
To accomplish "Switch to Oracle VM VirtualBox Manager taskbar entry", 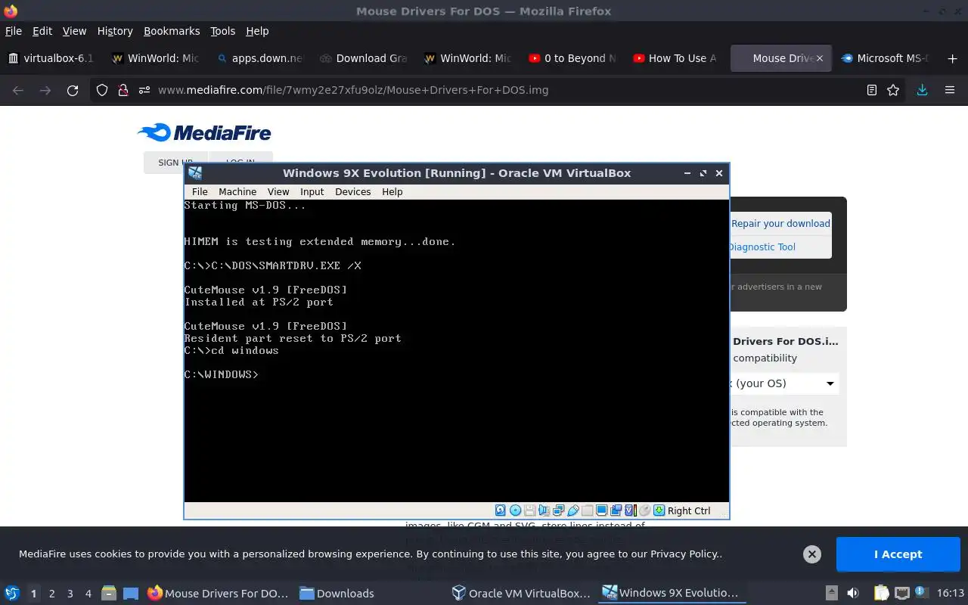I will coord(521,593).
